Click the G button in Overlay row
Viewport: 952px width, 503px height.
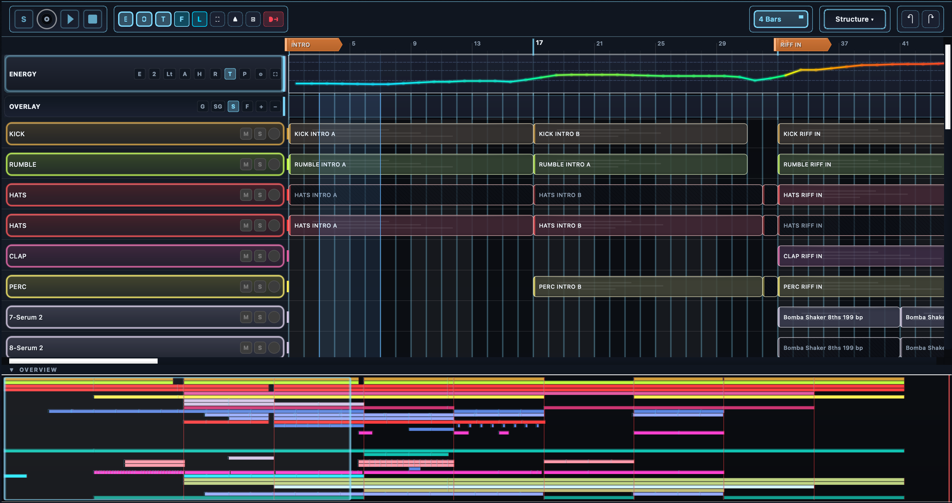pos(202,106)
